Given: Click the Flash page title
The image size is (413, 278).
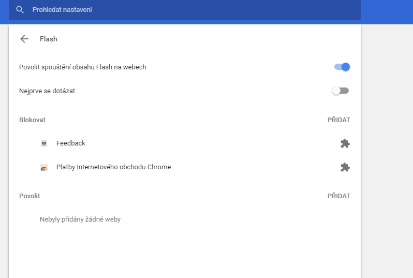Looking at the screenshot, I should pos(49,39).
